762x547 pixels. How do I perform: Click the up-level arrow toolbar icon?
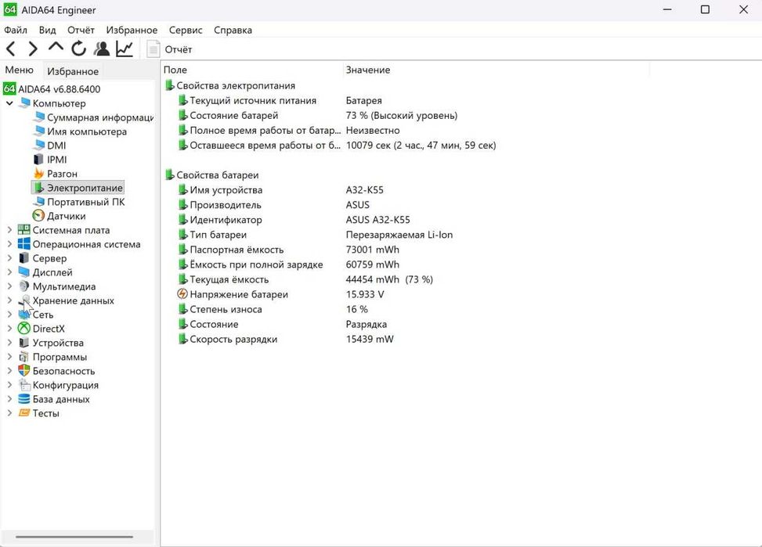click(x=56, y=47)
